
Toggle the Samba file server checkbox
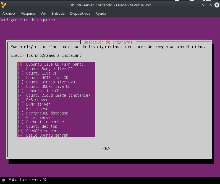click(x=21, y=122)
